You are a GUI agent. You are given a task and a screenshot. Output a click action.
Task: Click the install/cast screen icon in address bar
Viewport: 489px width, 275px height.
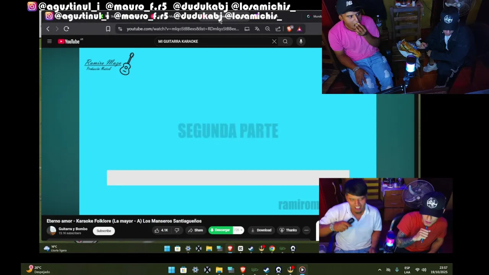[x=247, y=29]
